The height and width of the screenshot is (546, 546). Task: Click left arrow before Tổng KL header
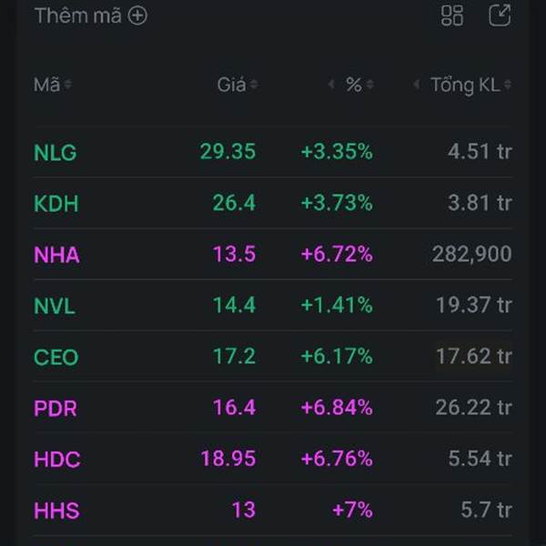point(416,85)
